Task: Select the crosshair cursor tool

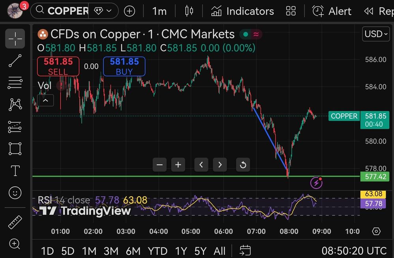Action: 15,39
